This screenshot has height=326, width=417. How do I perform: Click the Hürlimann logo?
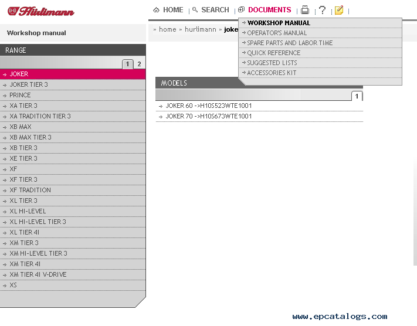41,12
